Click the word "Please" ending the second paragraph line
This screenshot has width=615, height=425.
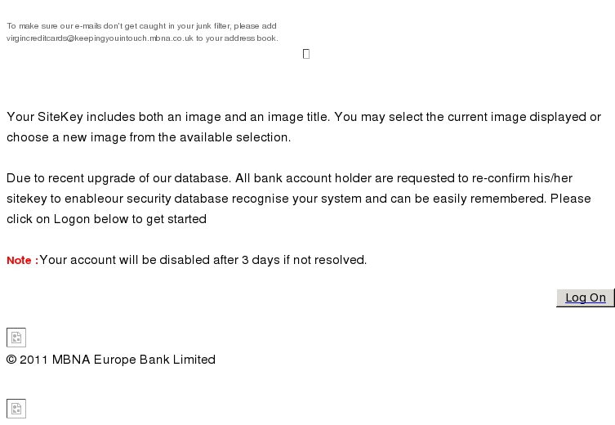(x=571, y=199)
